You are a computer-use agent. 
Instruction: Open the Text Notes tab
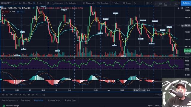pyautogui.click(x=25, y=100)
